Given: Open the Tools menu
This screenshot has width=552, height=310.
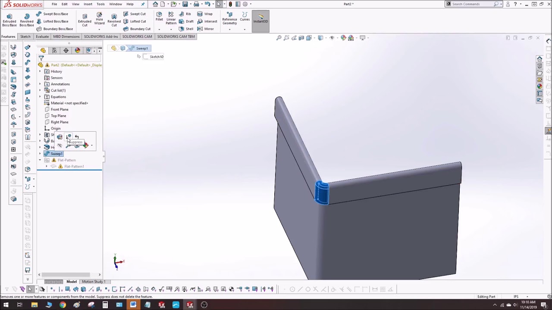Looking at the screenshot, I should tap(100, 4).
